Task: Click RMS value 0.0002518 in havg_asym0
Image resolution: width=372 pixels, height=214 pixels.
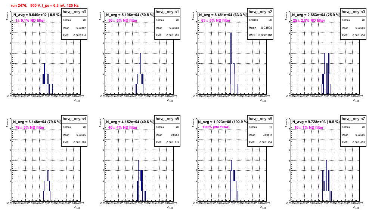Action: click(x=80, y=36)
